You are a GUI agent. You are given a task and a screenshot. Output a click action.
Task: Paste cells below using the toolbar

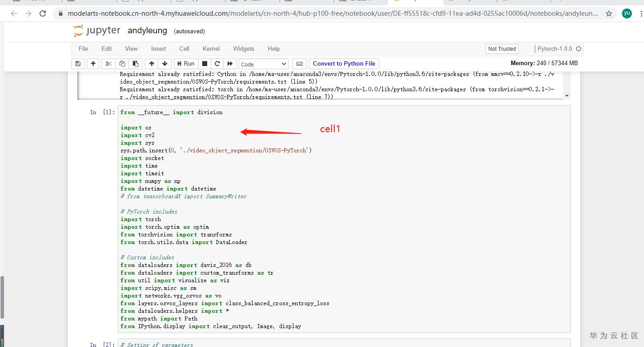(135, 64)
